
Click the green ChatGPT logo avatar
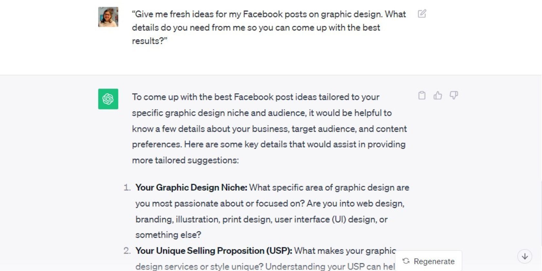[108, 99]
